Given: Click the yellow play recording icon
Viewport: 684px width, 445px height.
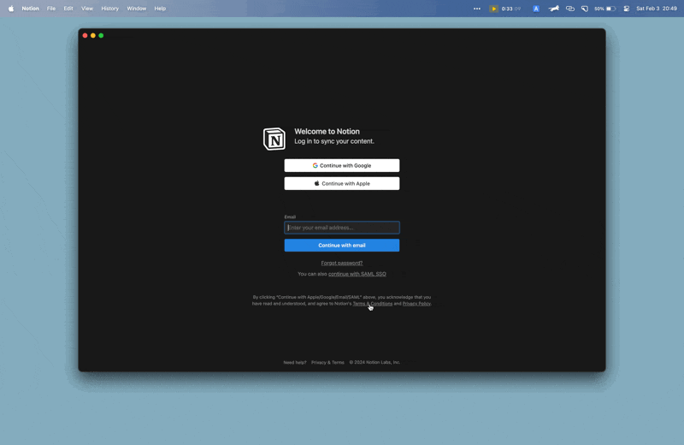Looking at the screenshot, I should tap(493, 9).
